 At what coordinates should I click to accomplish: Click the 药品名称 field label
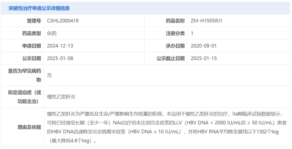[x=175, y=21]
